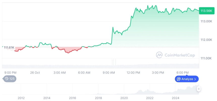The width and height of the screenshot is (217, 101).
Task: Select year 2012 in the range navigator
Action: pyautogui.click(x=21, y=98)
